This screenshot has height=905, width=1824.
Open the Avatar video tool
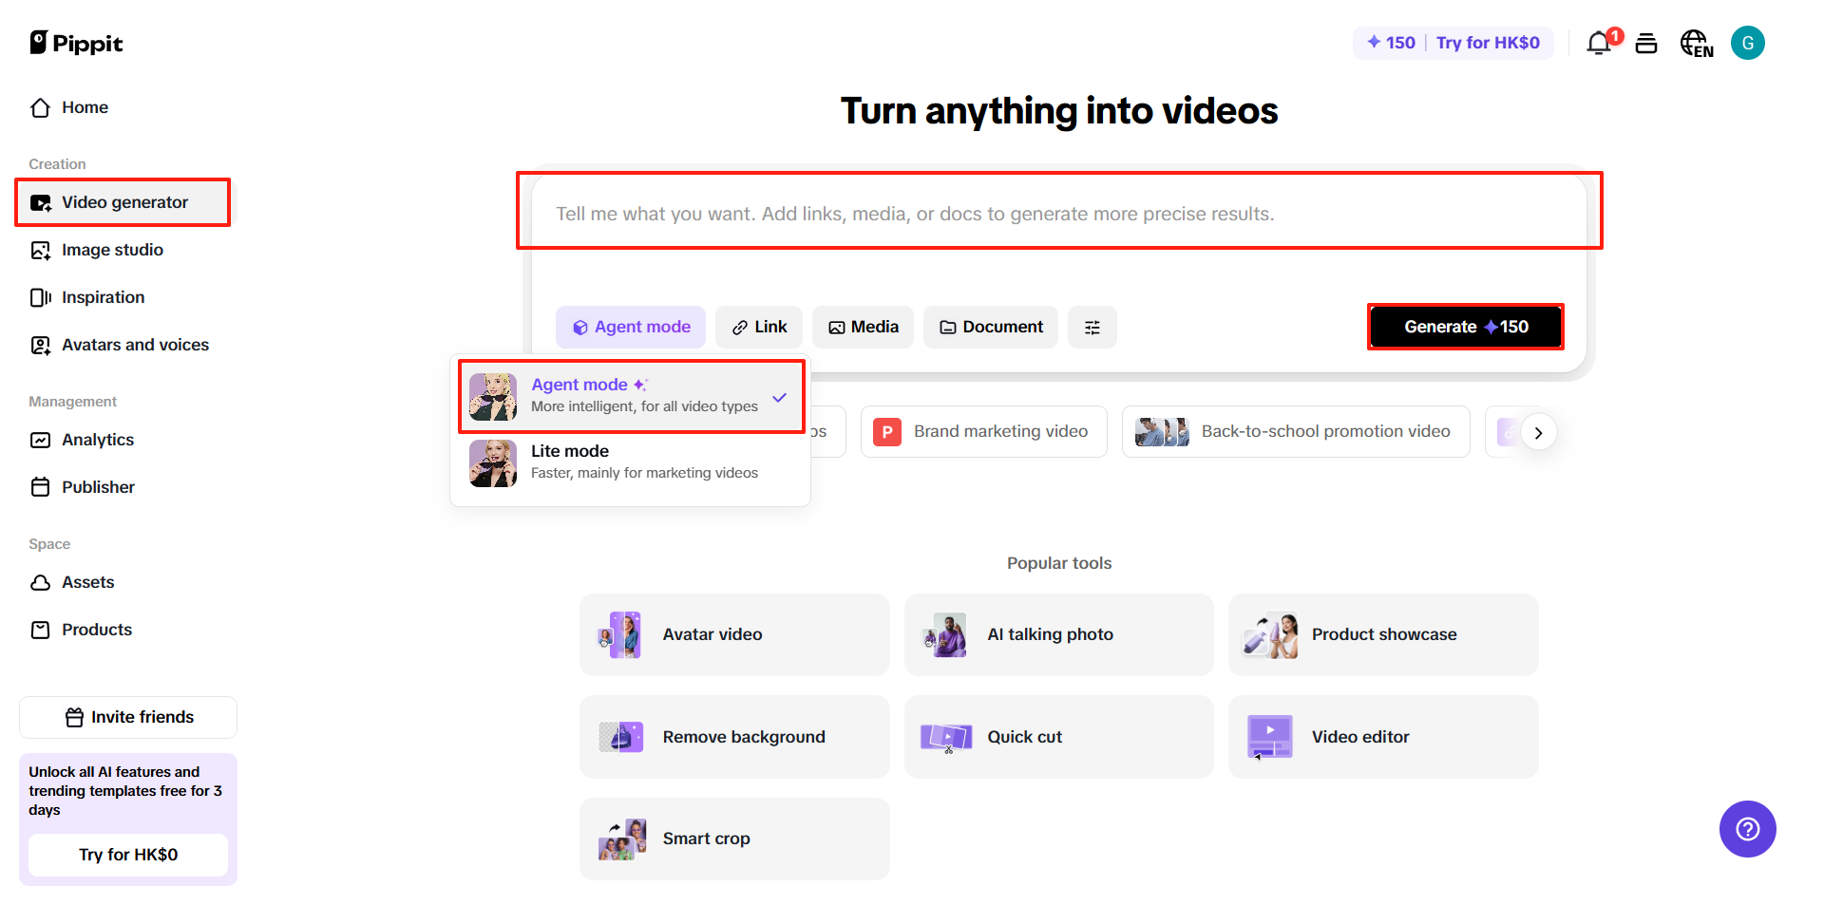734,634
